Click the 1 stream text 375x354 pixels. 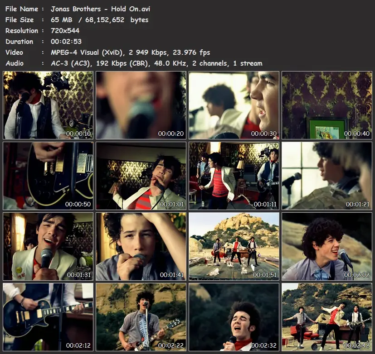248,63
